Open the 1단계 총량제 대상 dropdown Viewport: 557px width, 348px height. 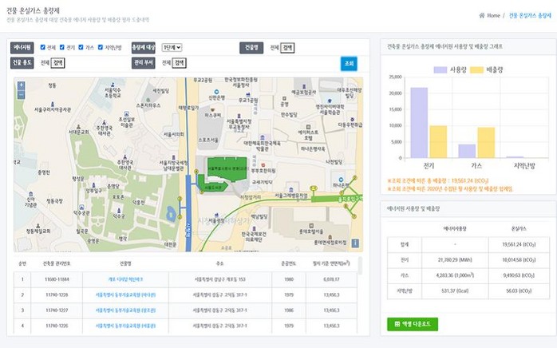(x=172, y=48)
